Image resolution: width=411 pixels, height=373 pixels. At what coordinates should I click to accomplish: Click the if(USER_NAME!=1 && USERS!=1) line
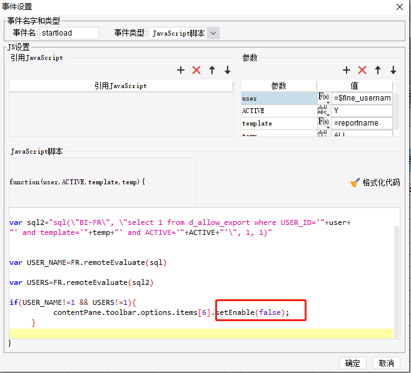[73, 302]
